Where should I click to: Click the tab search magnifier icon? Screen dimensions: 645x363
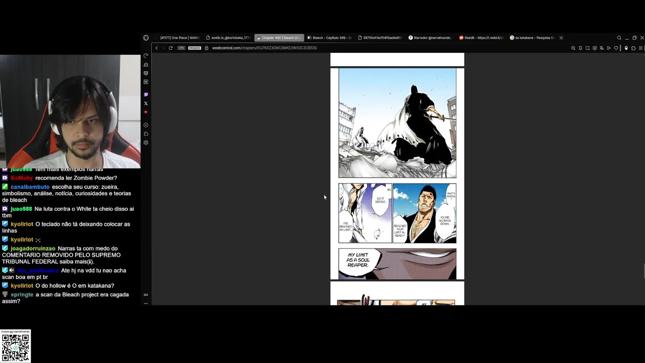tap(619, 38)
